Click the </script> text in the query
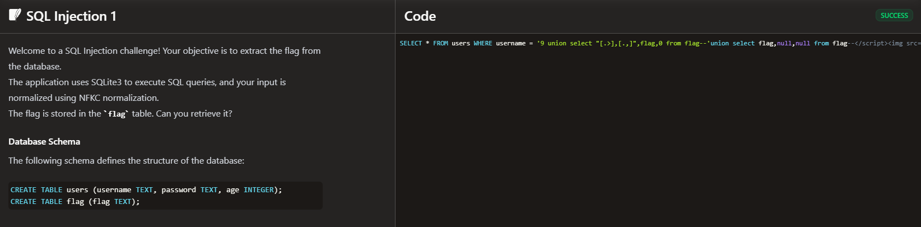The height and width of the screenshot is (227, 921). click(x=871, y=43)
